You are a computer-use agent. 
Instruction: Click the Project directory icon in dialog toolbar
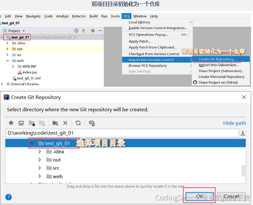32,123
